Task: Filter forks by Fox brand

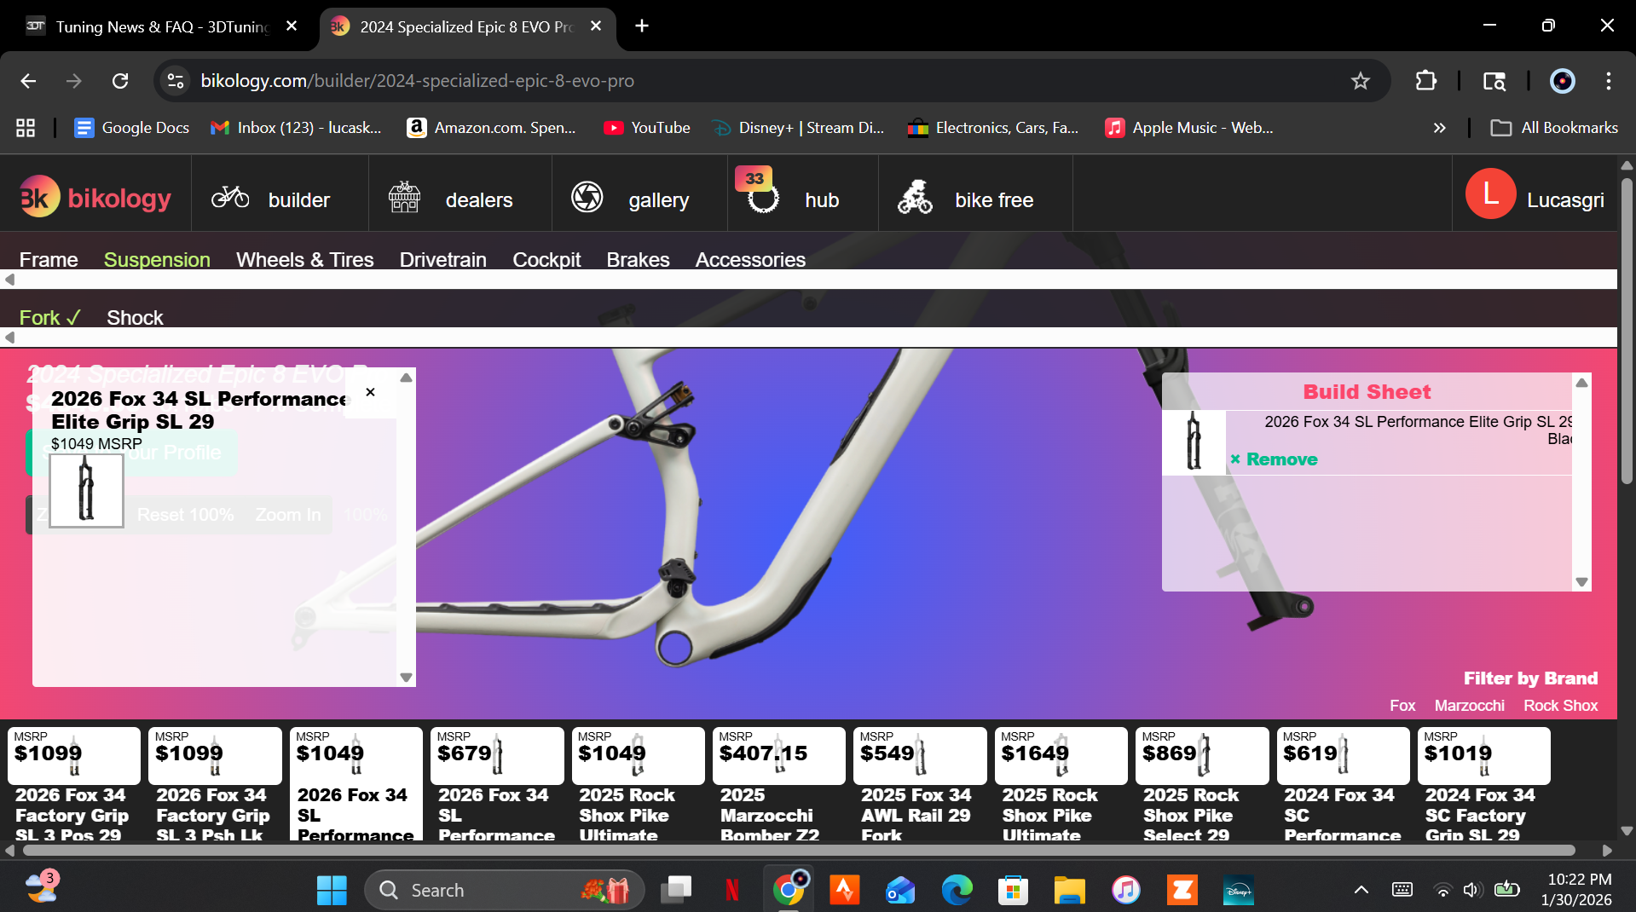Action: tap(1402, 706)
